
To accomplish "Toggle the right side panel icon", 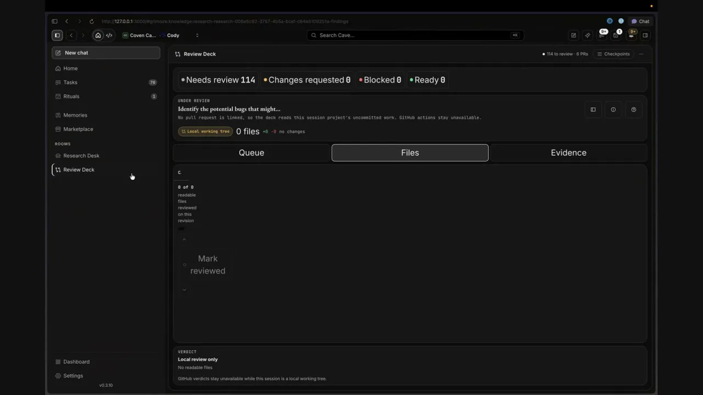I will pos(645,35).
